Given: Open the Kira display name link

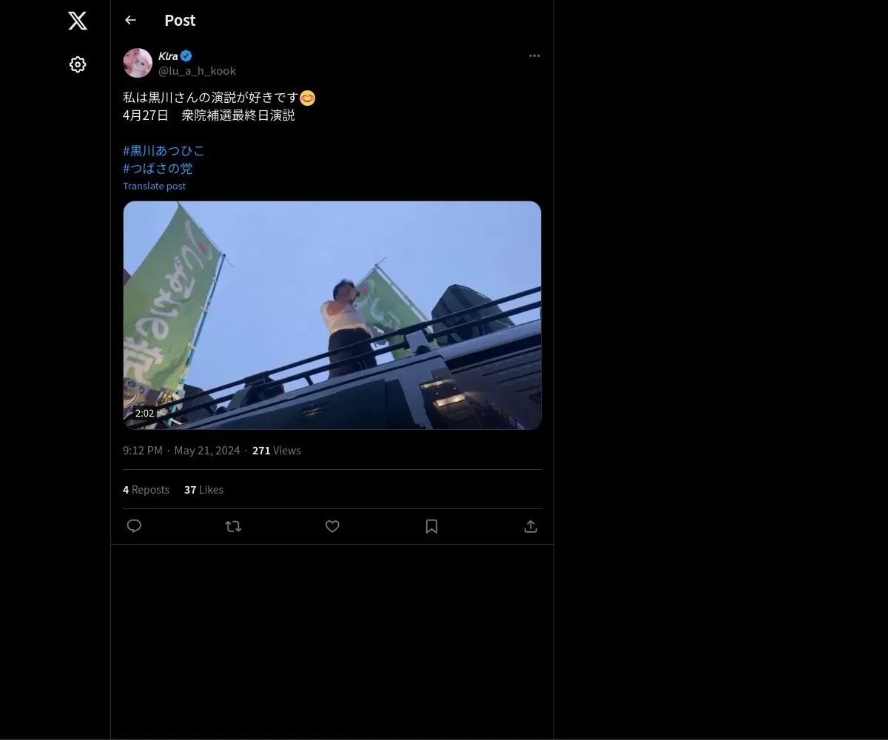Looking at the screenshot, I should (x=168, y=55).
